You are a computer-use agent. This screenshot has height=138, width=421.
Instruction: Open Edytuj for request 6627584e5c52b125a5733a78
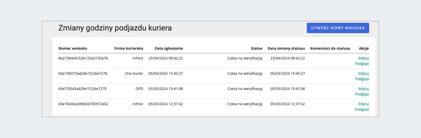363,58
